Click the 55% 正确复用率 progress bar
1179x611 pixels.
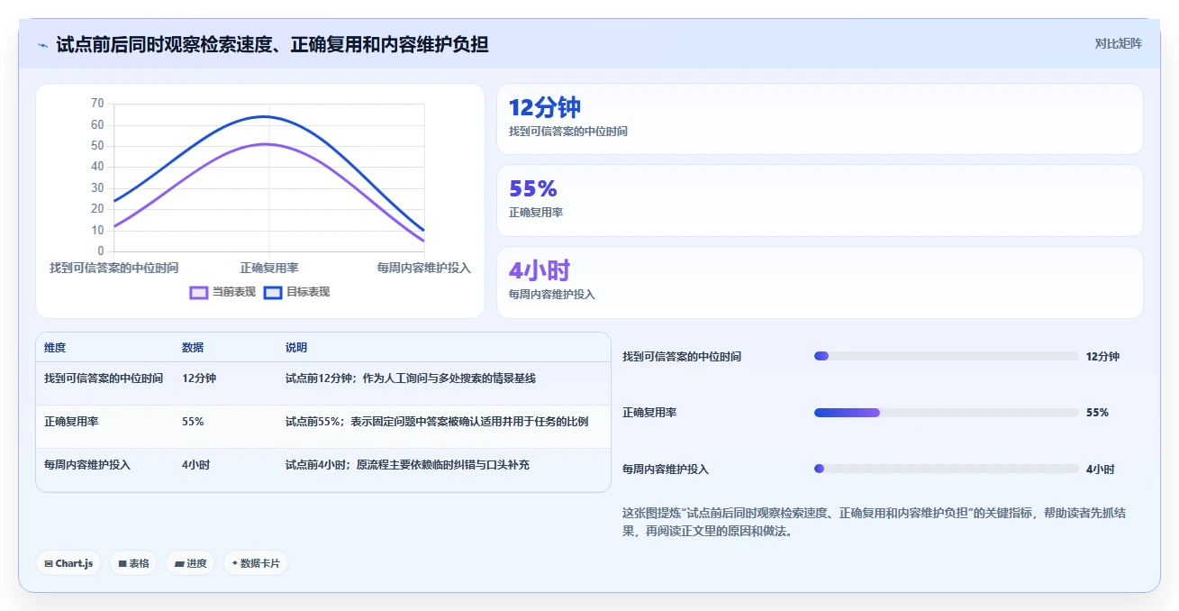[946, 413]
